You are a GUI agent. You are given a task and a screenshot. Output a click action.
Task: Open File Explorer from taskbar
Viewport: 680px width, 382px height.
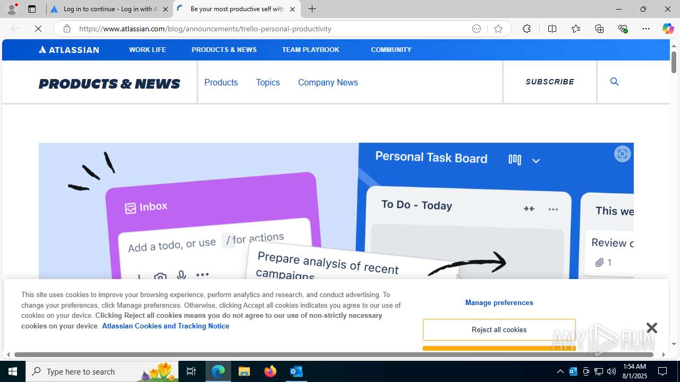tap(244, 371)
